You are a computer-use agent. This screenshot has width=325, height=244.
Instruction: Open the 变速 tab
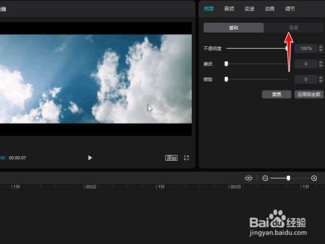(x=250, y=8)
